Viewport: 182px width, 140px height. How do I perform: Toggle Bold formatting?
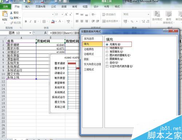tap(26, 21)
